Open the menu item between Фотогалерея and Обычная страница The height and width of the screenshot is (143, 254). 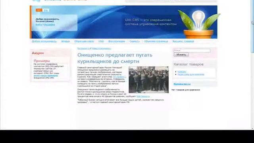click(135, 41)
